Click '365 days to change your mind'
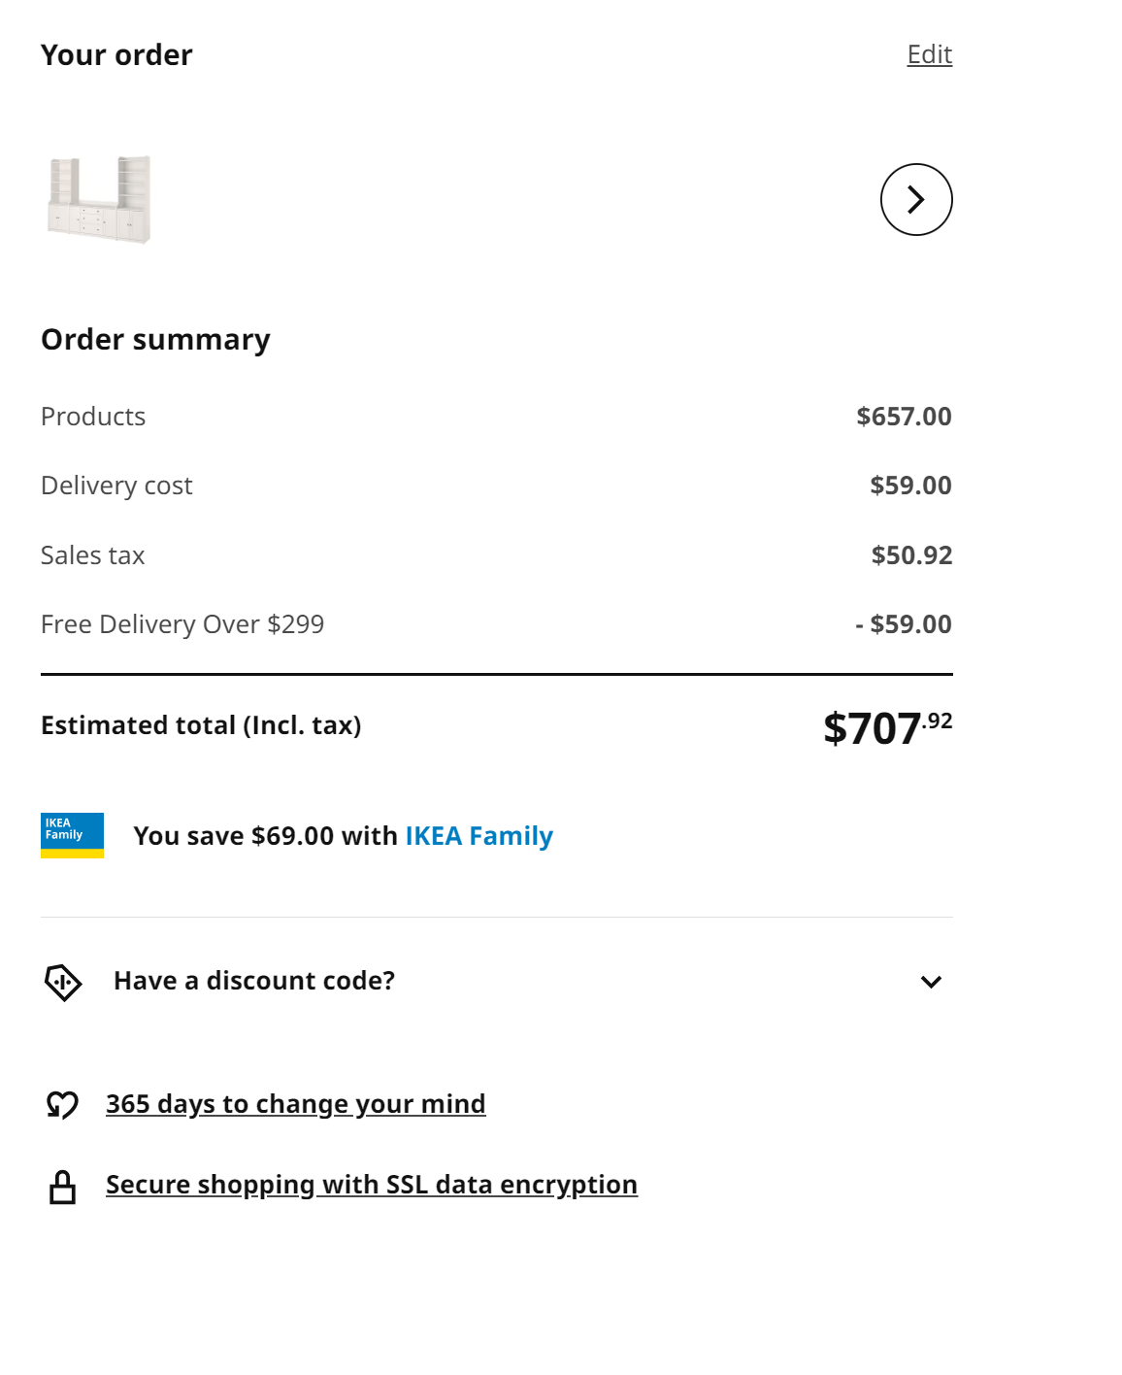 click(296, 1104)
